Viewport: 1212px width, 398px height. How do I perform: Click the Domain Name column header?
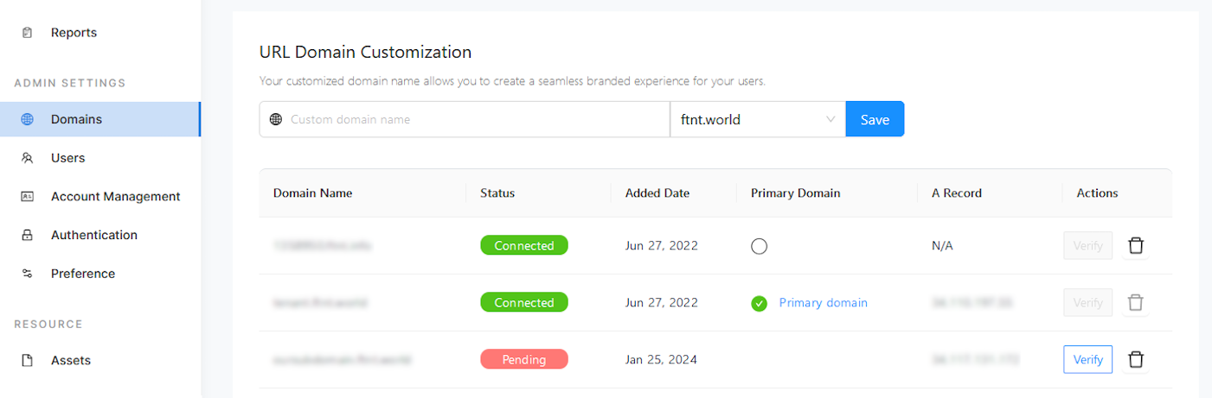click(312, 193)
